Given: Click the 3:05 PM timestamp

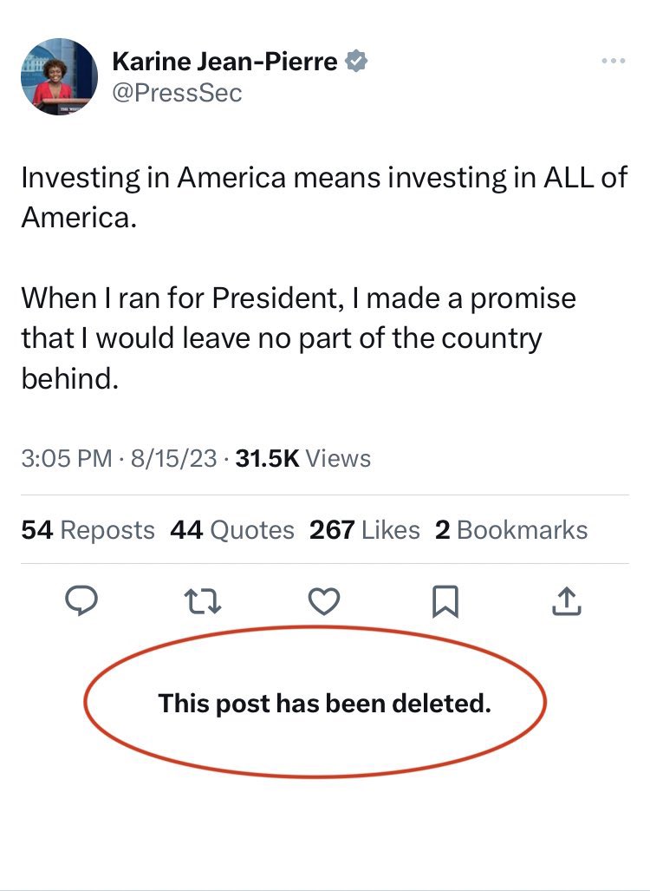Looking at the screenshot, I should pyautogui.click(x=66, y=458).
